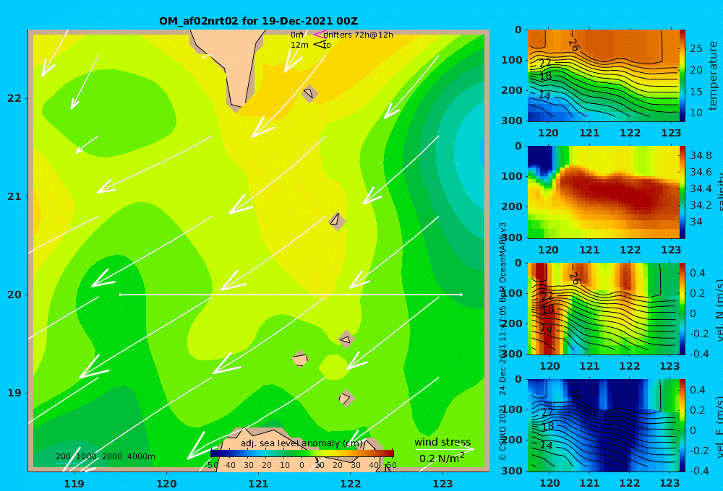The width and height of the screenshot is (723, 491).
Task: Click the island marker near 19.35N 121.45E
Action: [x=300, y=359]
